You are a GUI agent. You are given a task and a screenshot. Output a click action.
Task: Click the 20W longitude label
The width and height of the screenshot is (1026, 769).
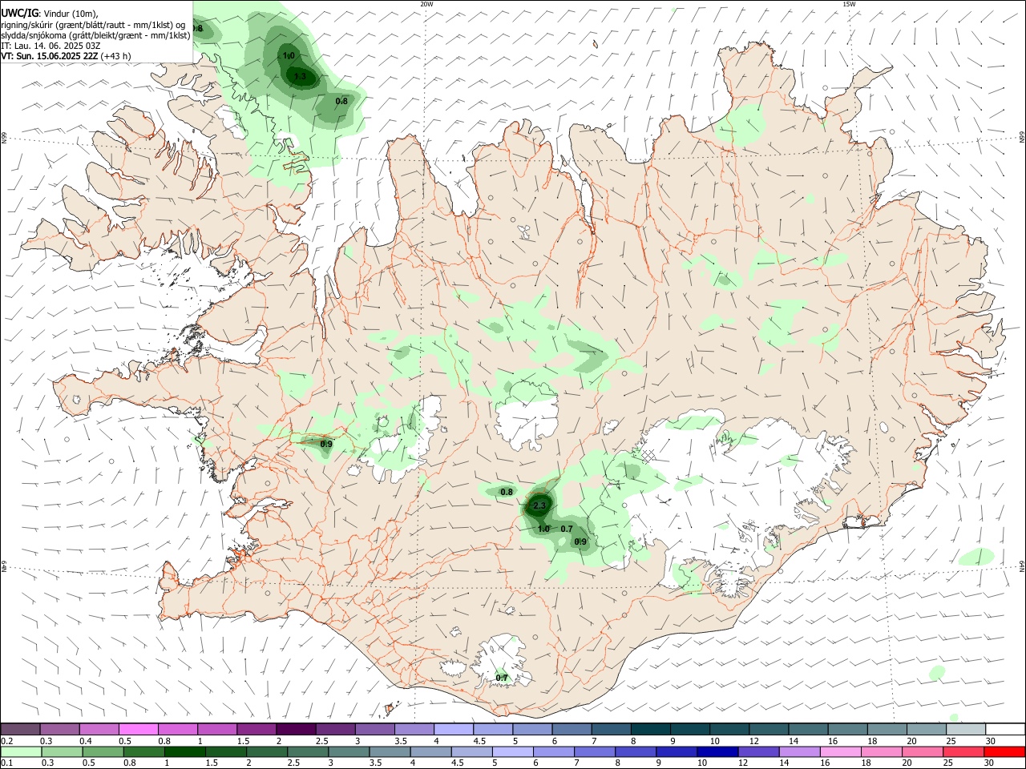[426, 4]
